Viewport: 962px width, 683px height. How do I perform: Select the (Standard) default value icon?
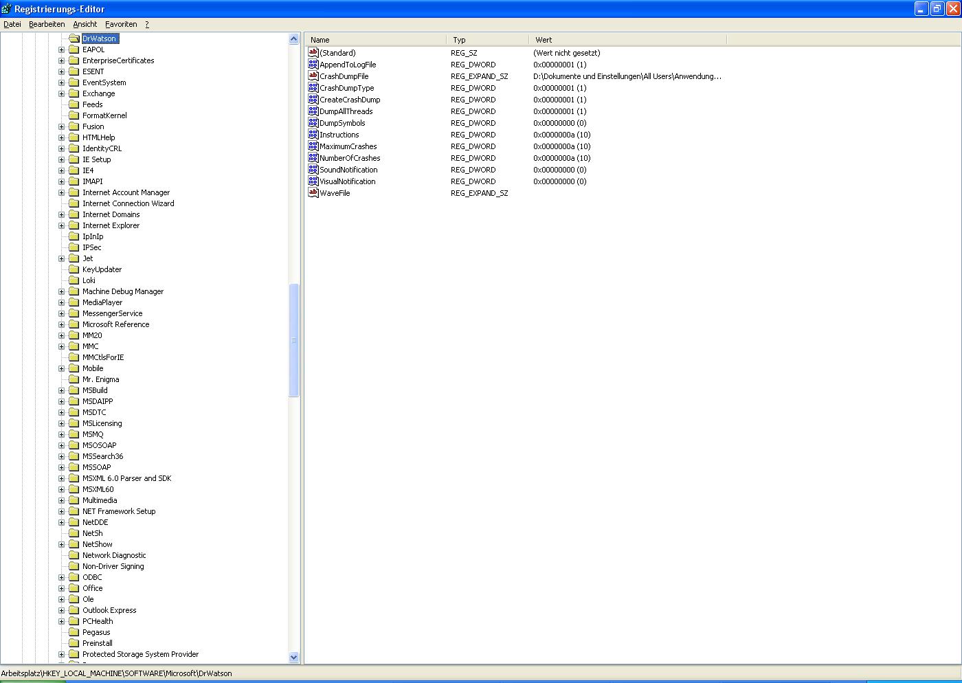[x=313, y=53]
